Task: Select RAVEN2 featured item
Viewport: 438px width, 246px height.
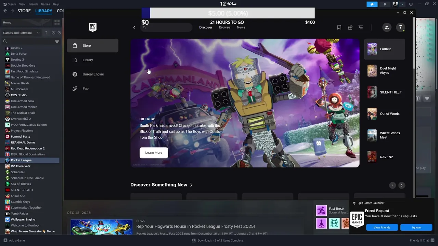Action: click(384, 157)
